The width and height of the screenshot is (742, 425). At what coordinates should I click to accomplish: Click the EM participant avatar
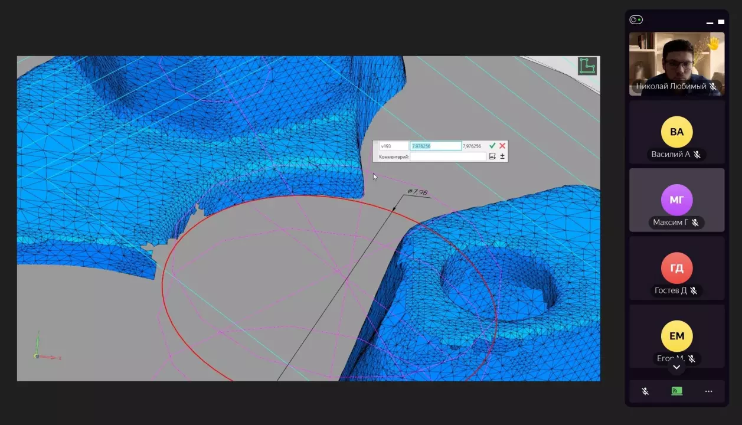click(x=676, y=336)
